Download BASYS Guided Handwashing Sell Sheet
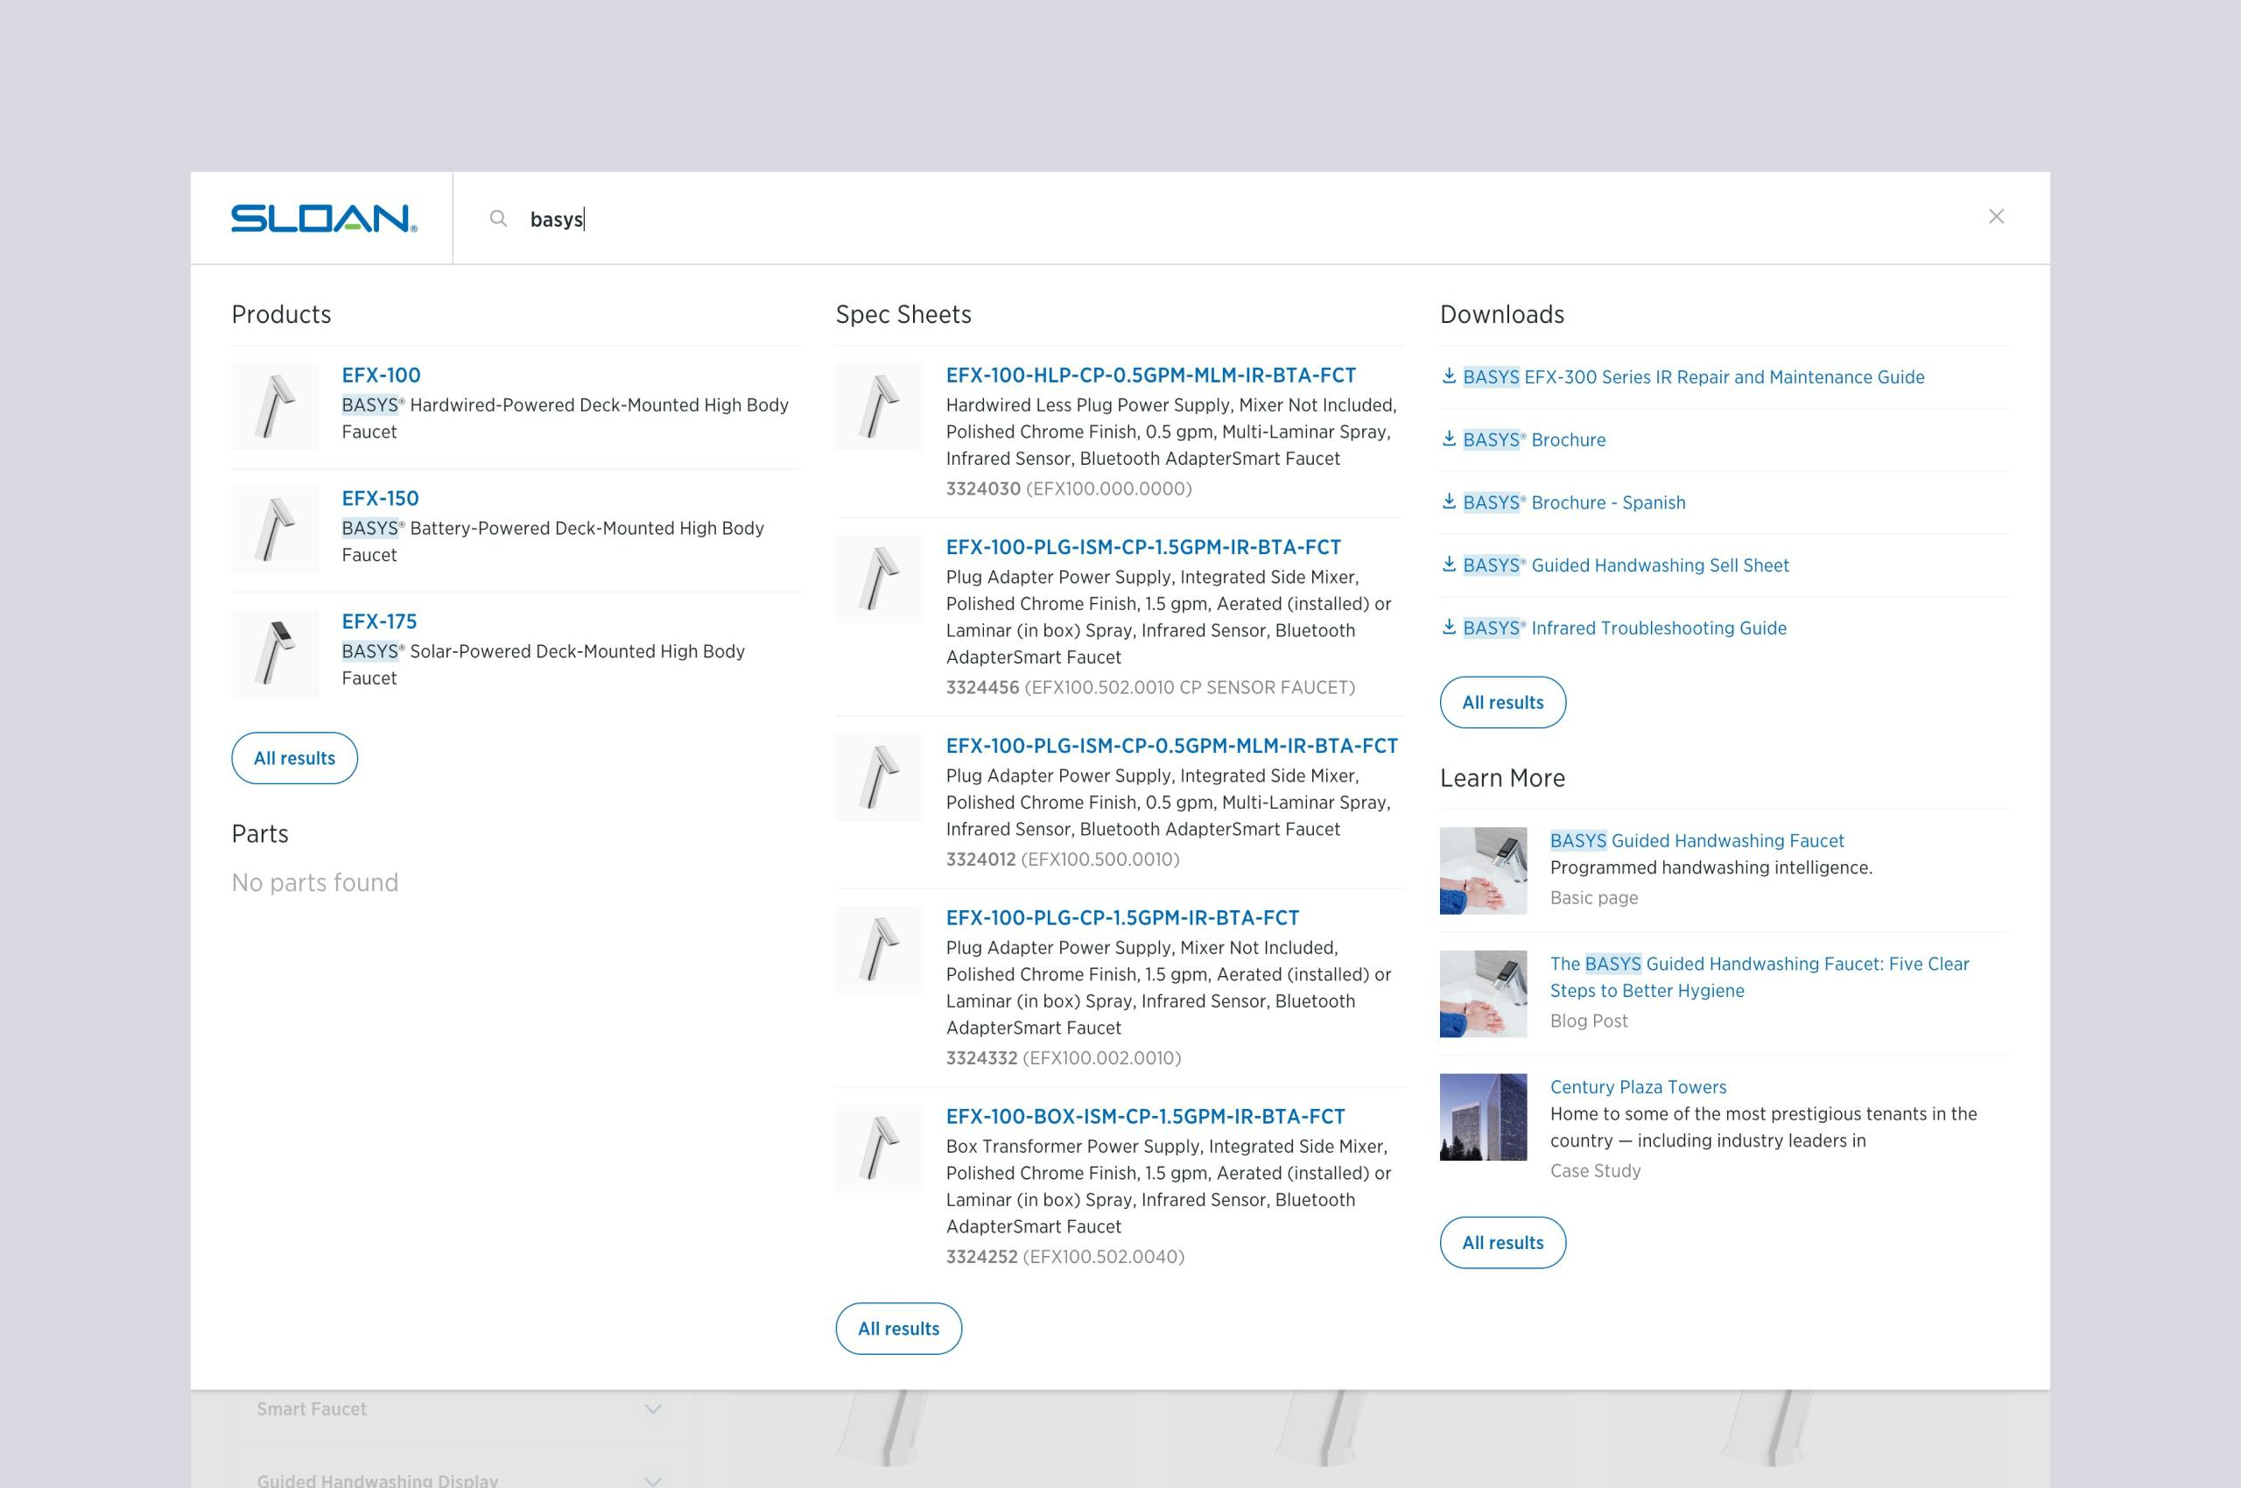Viewport: 2241px width, 1488px height. [x=1625, y=565]
